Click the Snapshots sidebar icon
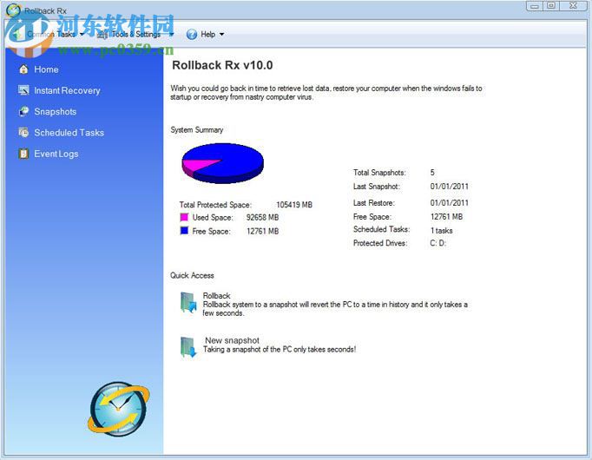 (23, 111)
